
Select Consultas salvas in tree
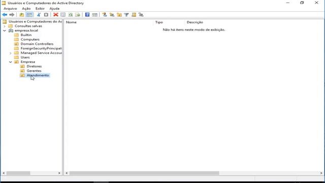(28, 26)
